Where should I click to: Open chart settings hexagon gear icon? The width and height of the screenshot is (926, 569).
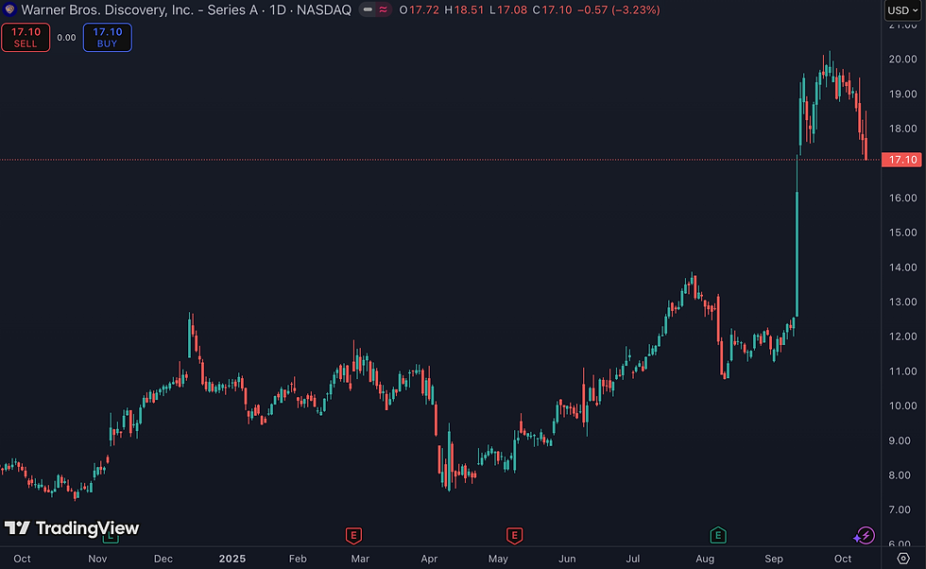point(903,559)
